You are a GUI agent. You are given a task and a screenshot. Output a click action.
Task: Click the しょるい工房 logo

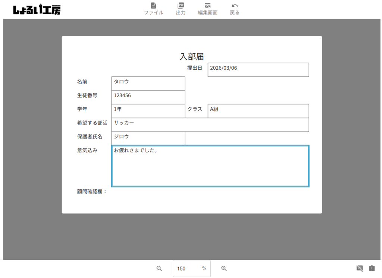tap(37, 10)
